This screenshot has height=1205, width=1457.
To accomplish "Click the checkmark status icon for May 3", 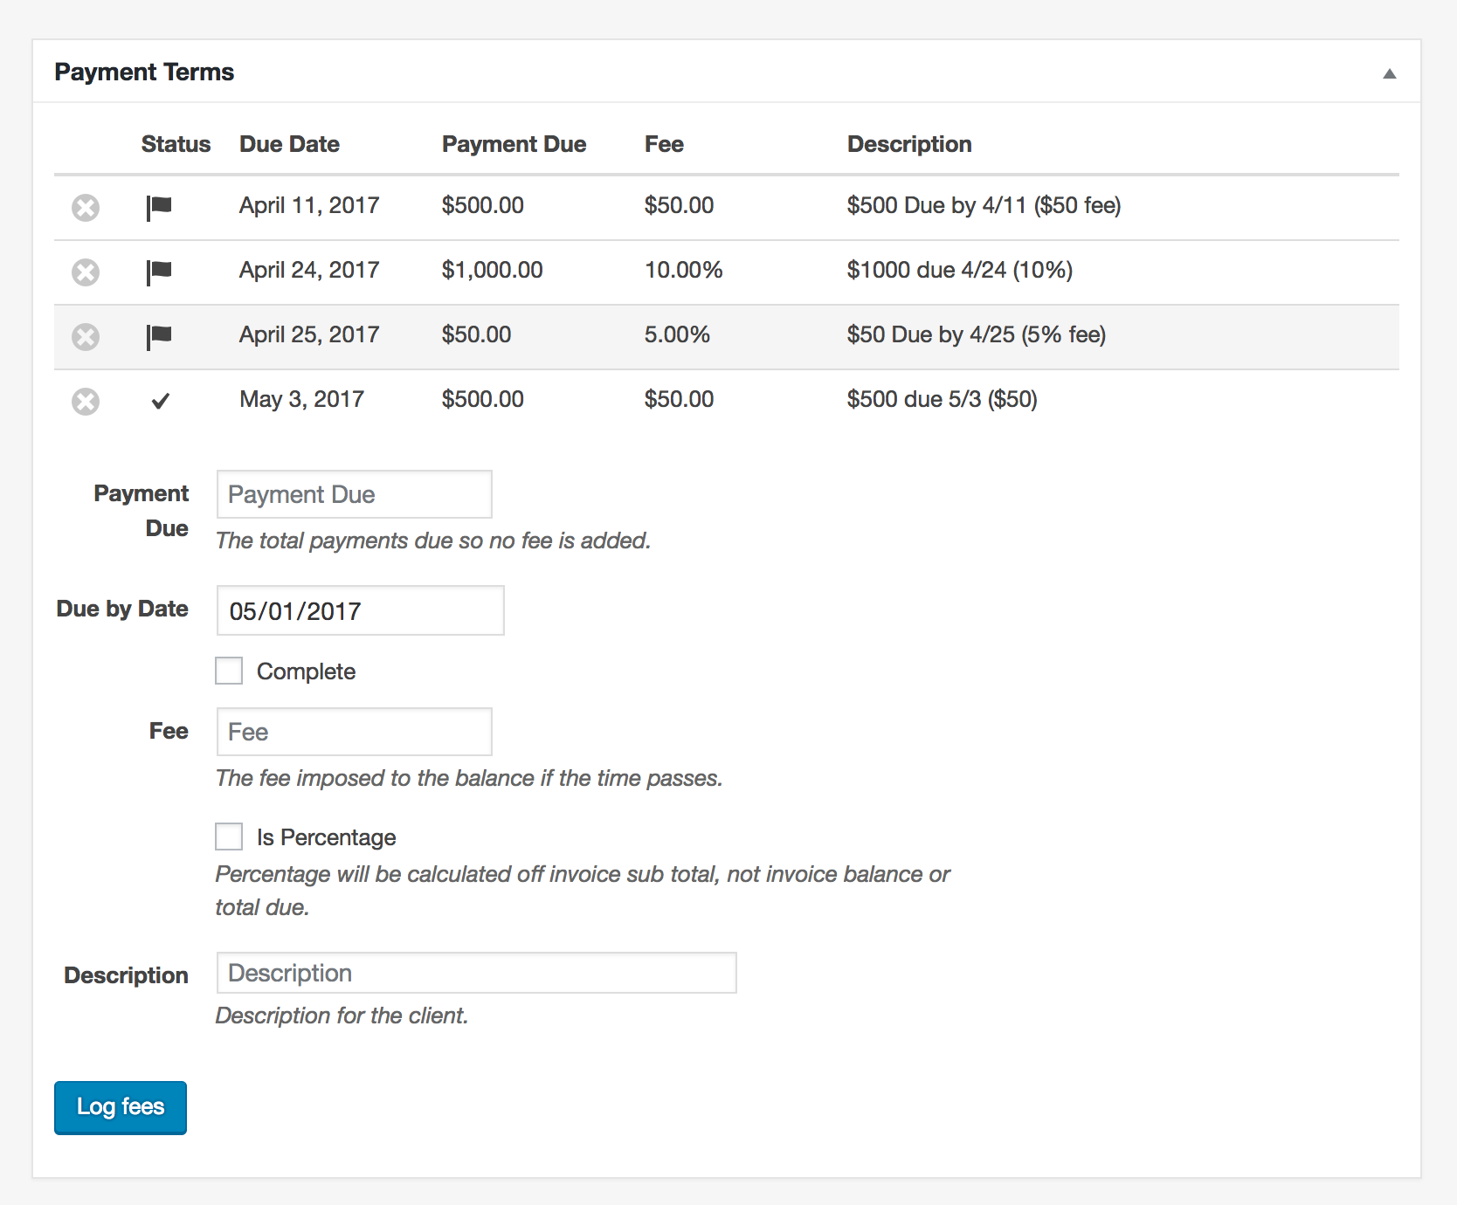I will 160,401.
